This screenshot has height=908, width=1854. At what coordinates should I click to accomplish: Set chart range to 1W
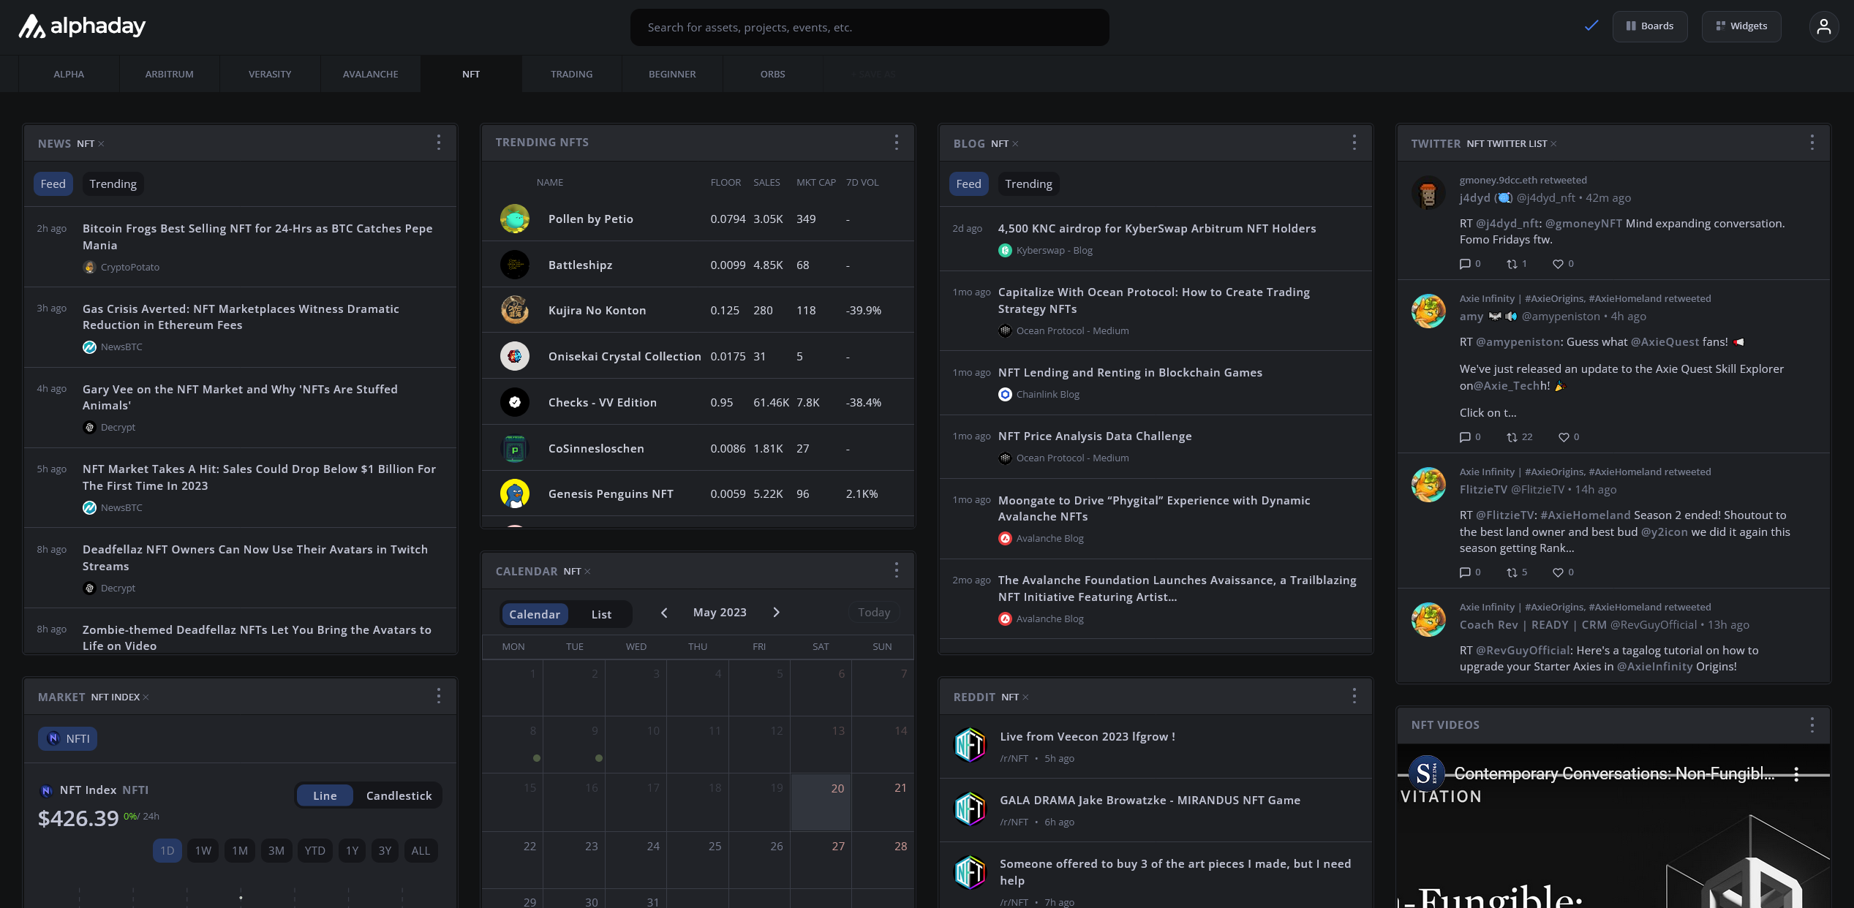(203, 850)
